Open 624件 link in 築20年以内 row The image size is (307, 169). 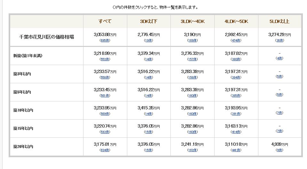[105, 150]
